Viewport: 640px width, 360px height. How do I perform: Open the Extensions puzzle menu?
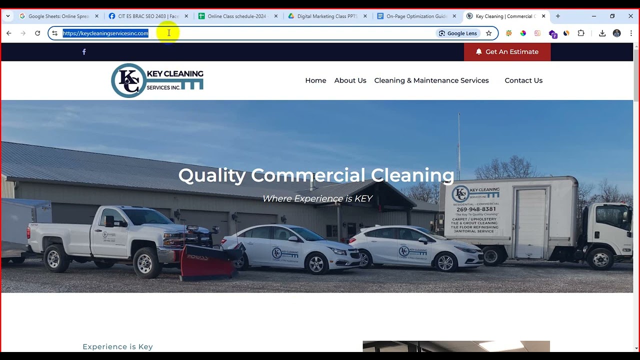(x=581, y=33)
